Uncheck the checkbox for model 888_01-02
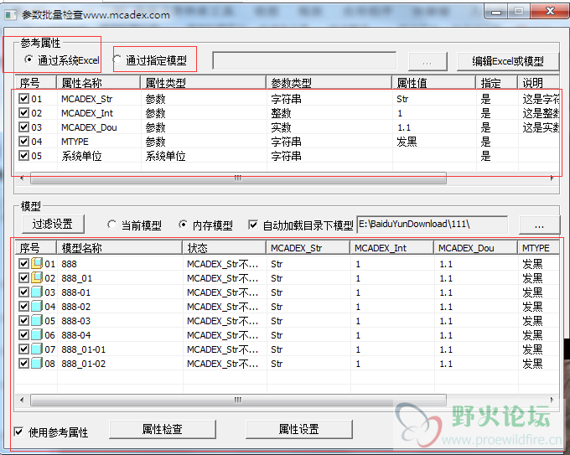 (23, 363)
